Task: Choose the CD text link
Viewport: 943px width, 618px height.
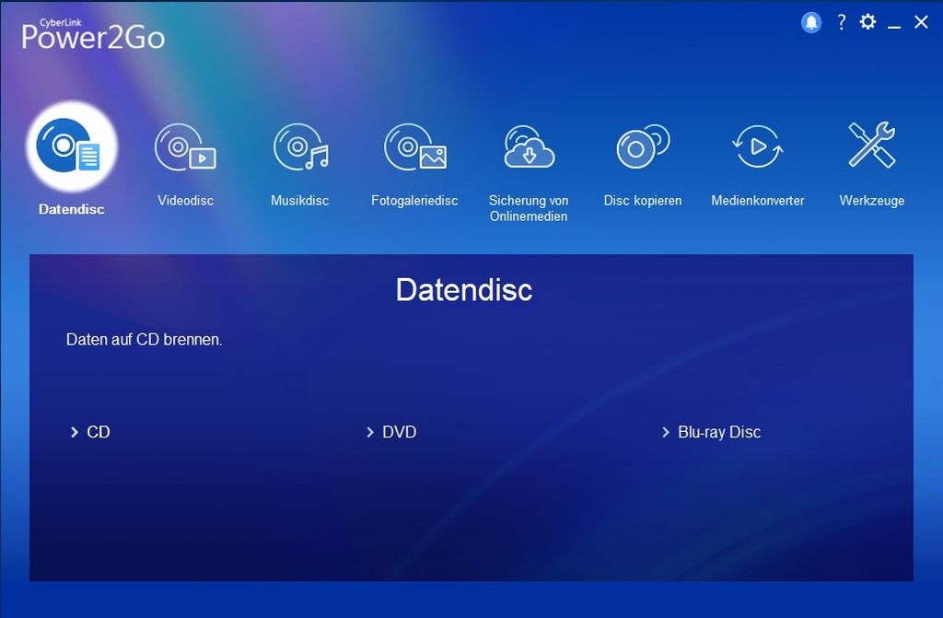Action: tap(99, 432)
